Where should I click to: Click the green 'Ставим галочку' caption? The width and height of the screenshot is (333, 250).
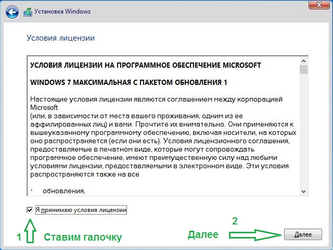pos(83,238)
